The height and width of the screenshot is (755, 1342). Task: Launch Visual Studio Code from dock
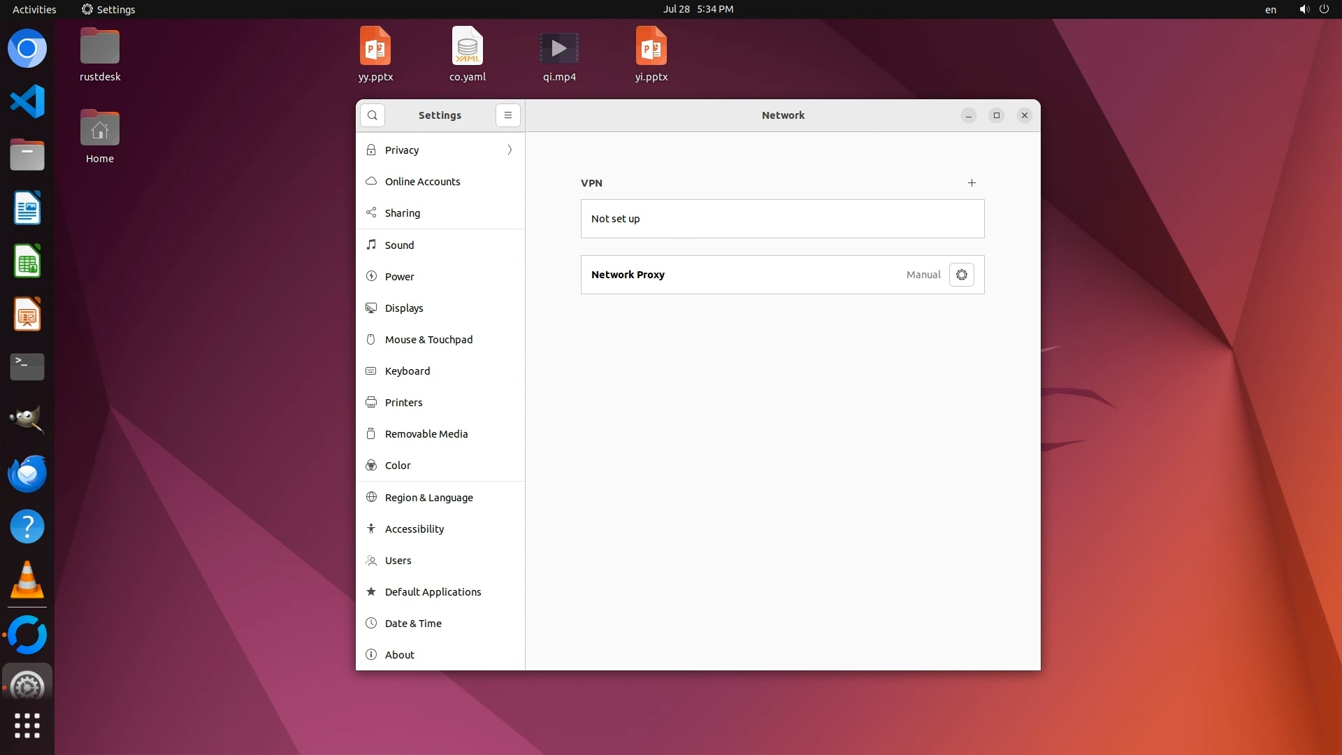27,102
